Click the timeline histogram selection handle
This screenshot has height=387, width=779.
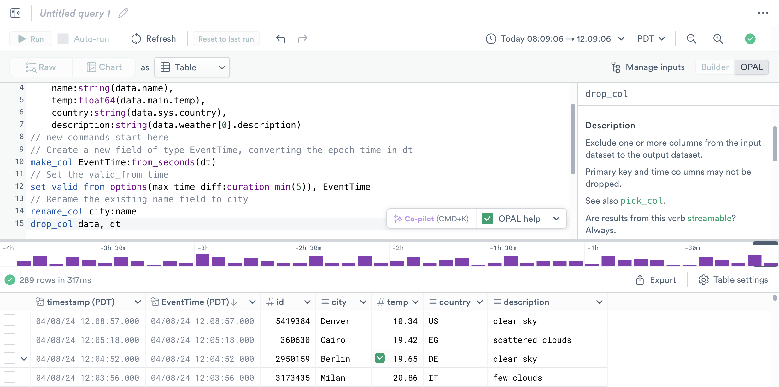pyautogui.click(x=765, y=243)
